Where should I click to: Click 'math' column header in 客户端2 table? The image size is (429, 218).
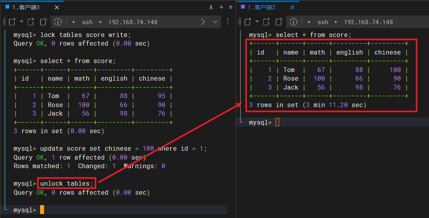[317, 53]
